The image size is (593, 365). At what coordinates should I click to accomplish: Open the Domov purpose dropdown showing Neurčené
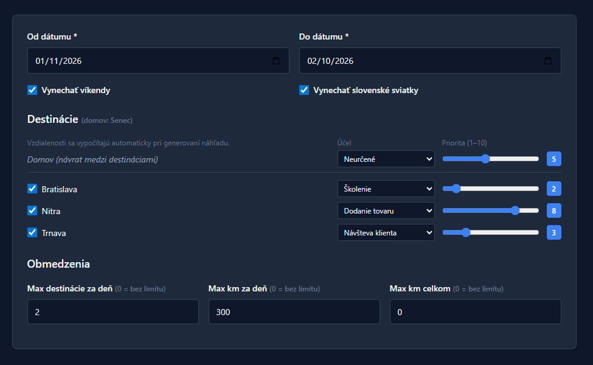click(x=386, y=159)
